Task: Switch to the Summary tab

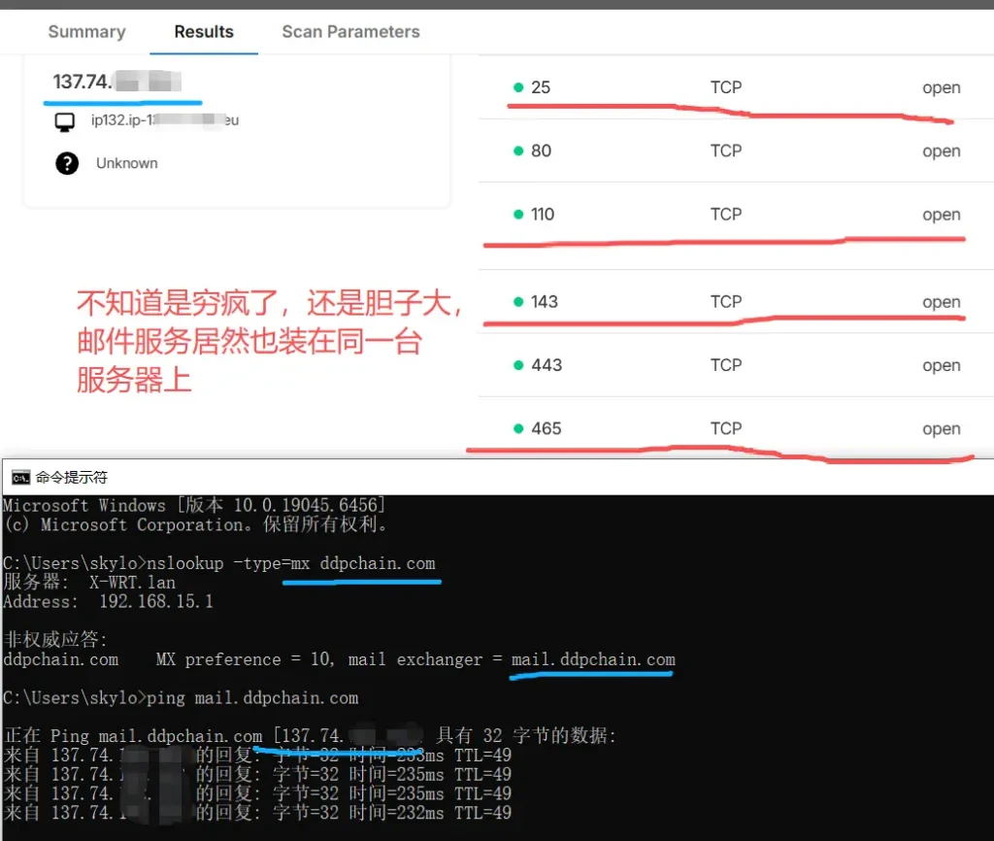Action: click(x=86, y=32)
